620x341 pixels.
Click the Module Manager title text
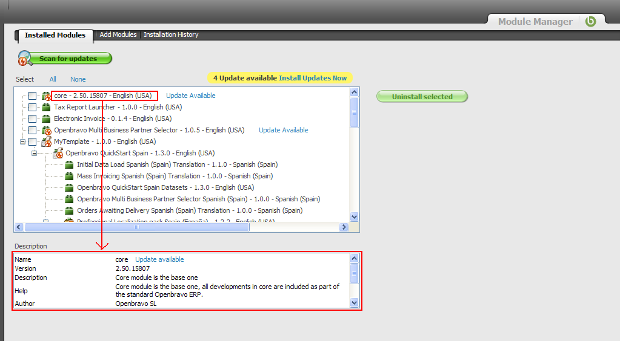535,22
